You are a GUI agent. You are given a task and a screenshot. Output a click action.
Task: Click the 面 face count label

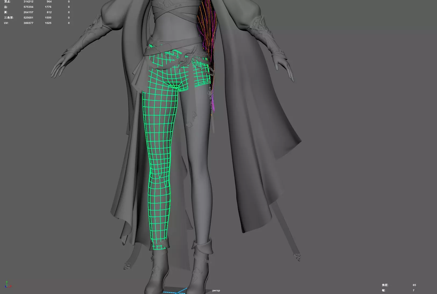coord(6,12)
